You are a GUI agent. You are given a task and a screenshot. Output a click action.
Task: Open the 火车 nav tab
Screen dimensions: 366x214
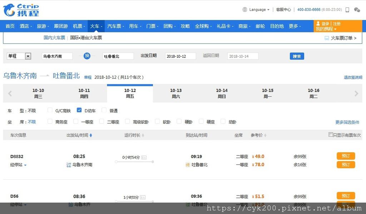pyautogui.click(x=96, y=26)
